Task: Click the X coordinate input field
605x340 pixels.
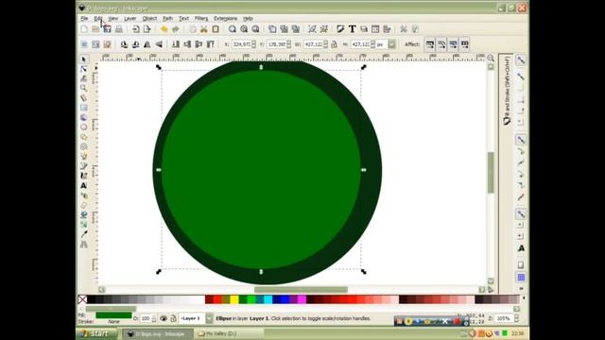Action: click(242, 44)
